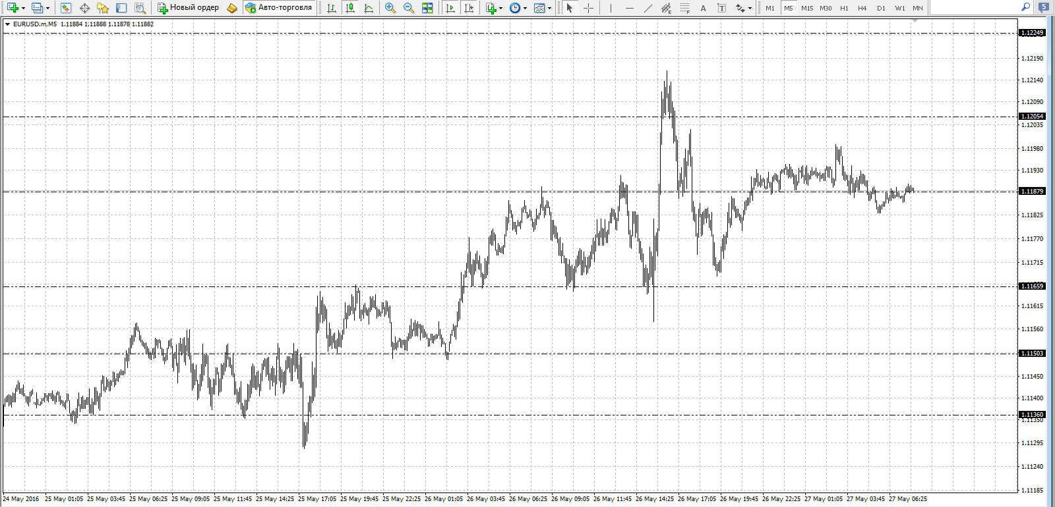The image size is (1055, 507).
Task: Select the 1.12249 horizontal level price label
Action: [x=1033, y=33]
